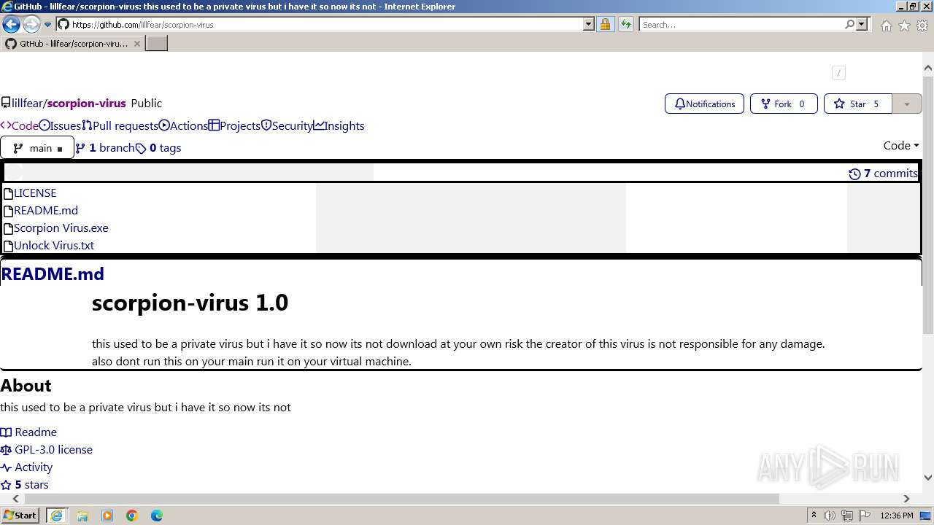Expand the Code download dropdown

(901, 145)
